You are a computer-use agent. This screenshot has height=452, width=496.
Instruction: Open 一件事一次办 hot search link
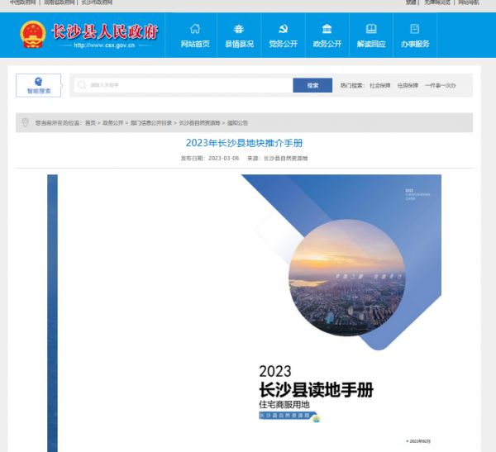click(x=440, y=85)
